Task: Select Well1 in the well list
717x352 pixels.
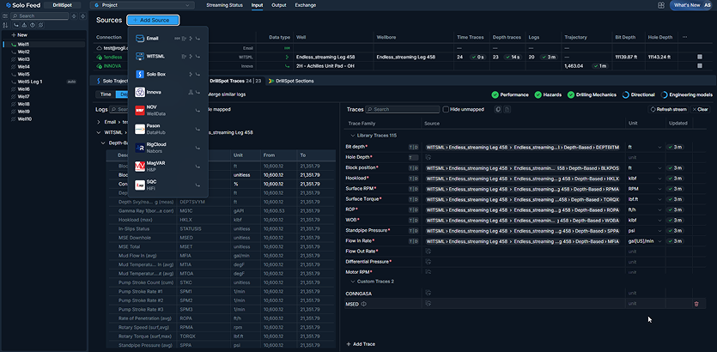Action: 45,45
